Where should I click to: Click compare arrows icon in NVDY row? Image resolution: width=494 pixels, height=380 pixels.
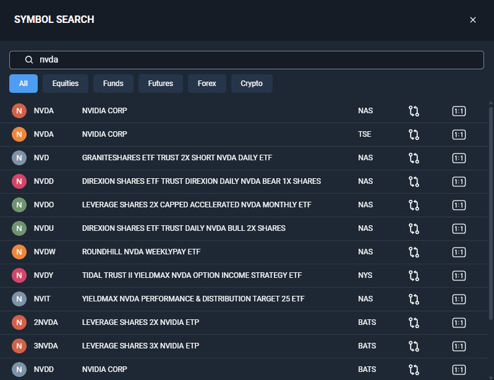[414, 275]
